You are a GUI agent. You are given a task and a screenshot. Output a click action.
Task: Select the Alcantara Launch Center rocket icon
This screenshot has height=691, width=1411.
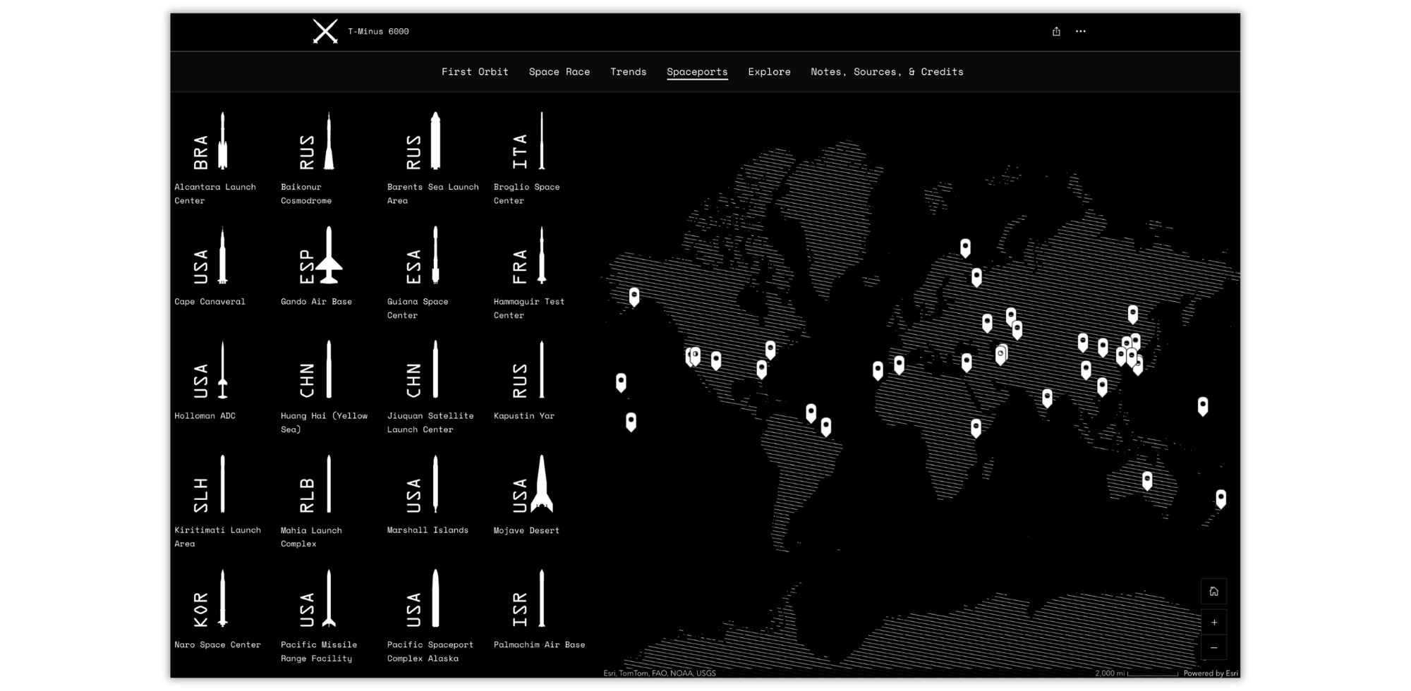(x=223, y=141)
